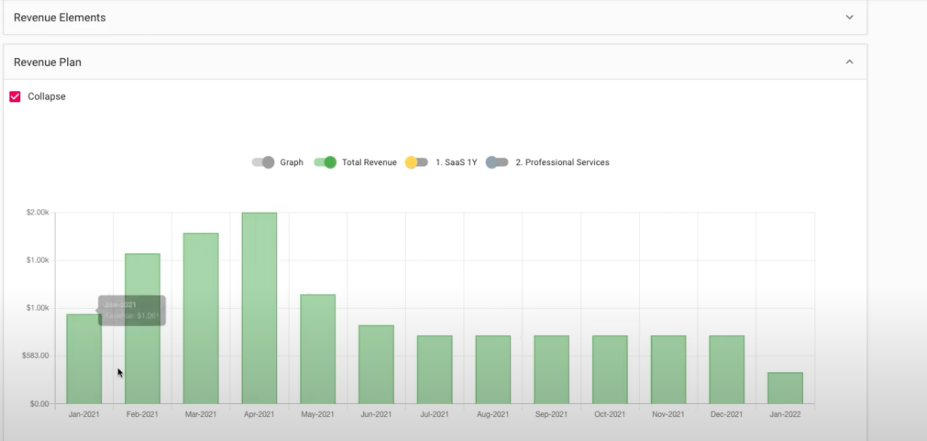Toggle the Graph switch
This screenshot has width=927, height=441.
click(263, 162)
